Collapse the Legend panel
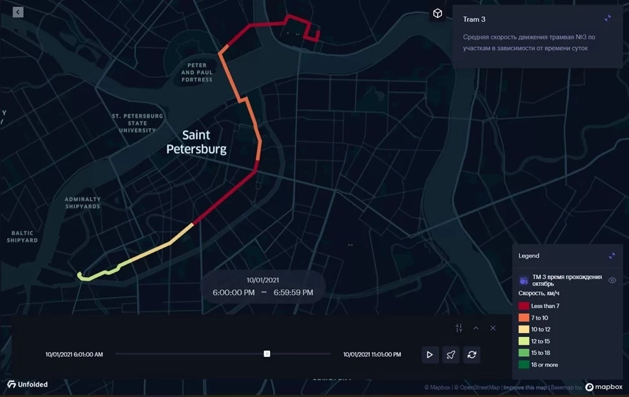Image resolution: width=629 pixels, height=397 pixels. tap(612, 256)
